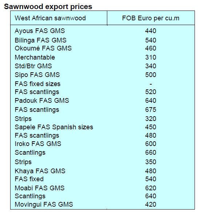Select the Padouk FAS GMS label
This screenshot has height=215, width=200.
[x=42, y=101]
